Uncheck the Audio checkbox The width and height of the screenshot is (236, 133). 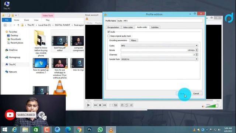pyautogui.click(x=108, y=32)
